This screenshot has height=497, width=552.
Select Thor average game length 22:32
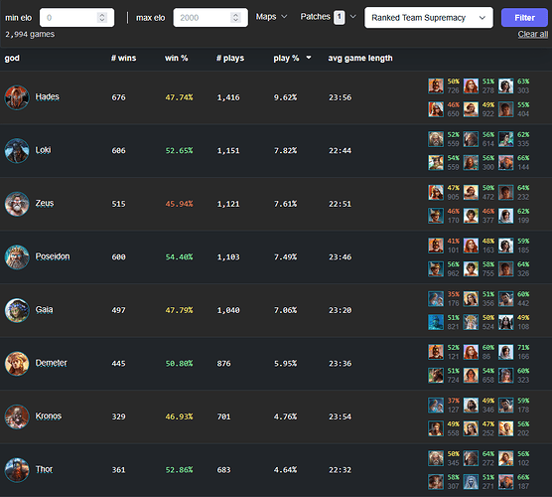point(341,470)
